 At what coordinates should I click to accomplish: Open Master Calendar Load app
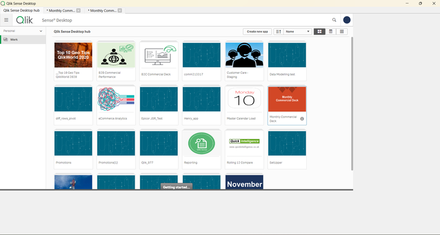click(244, 105)
